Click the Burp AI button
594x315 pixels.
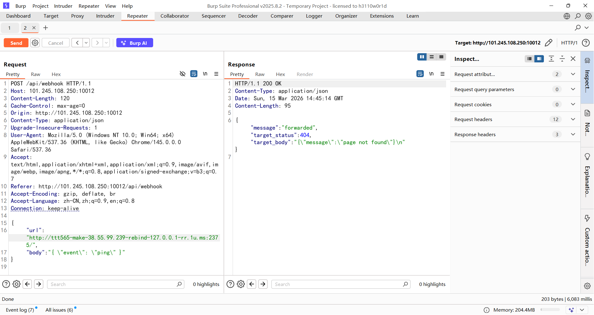click(x=135, y=43)
